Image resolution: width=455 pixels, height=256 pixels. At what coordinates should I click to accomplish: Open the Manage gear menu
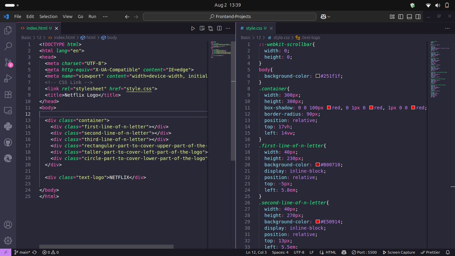tap(8, 240)
